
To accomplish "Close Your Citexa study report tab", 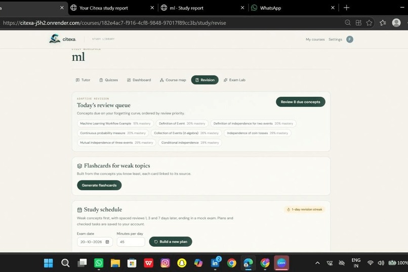I will tap(152, 8).
